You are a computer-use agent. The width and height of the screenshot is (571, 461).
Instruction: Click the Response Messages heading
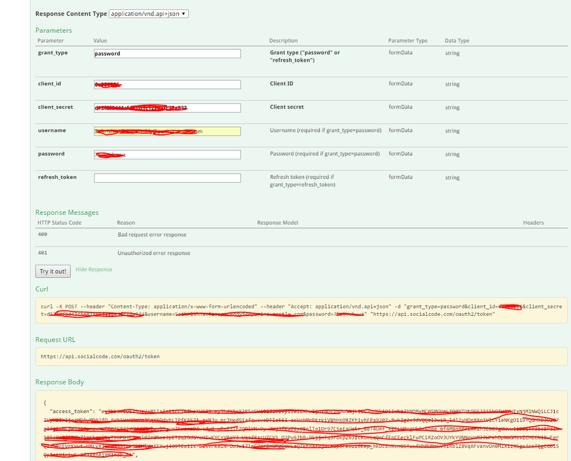click(x=67, y=213)
